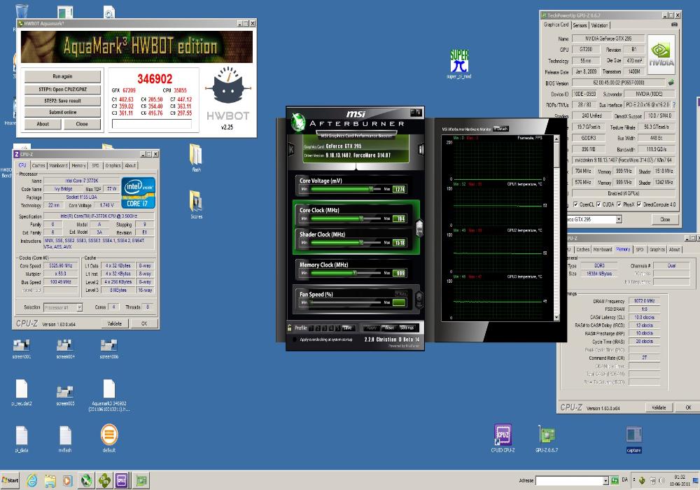Click the Afterburner Kombustor 'K' icon
Screen dimensions: 700x490
tap(291, 150)
